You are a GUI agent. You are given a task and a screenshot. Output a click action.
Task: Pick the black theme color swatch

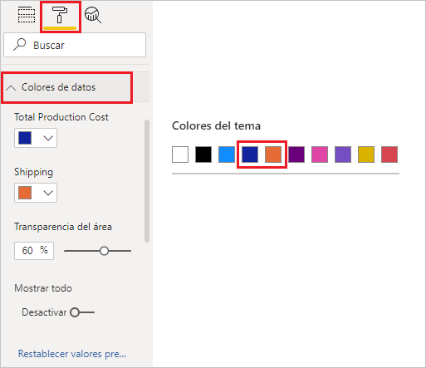(203, 155)
